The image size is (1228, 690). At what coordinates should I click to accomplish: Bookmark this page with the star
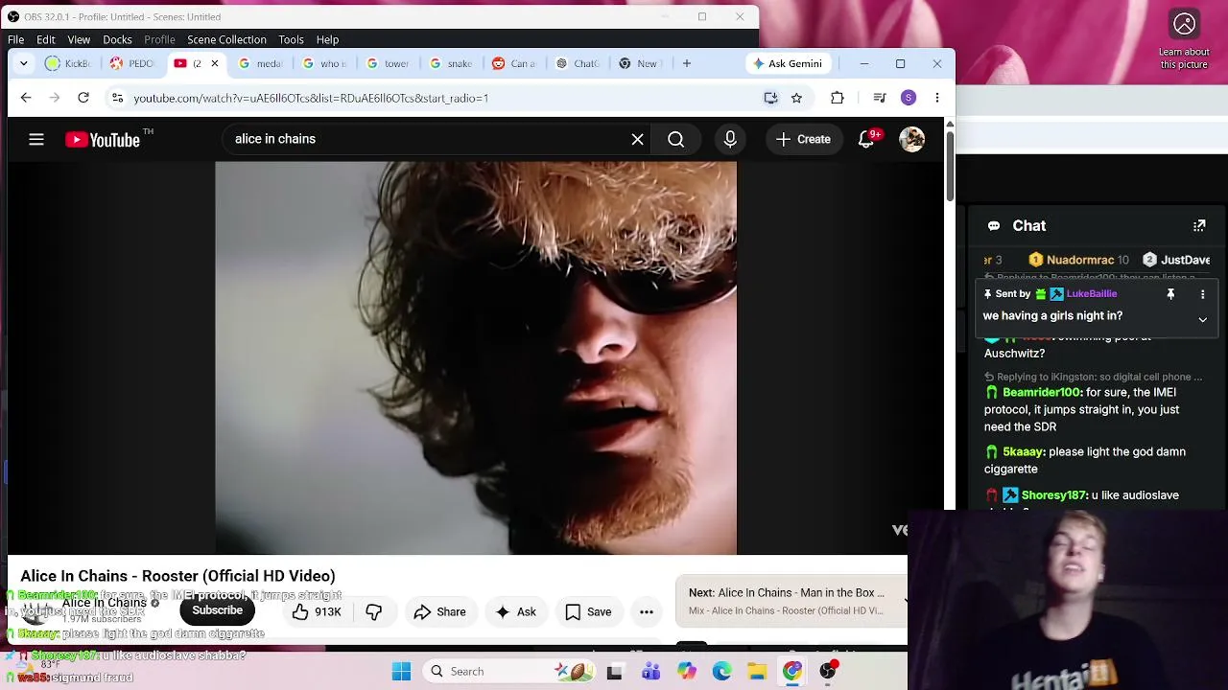pyautogui.click(x=796, y=98)
